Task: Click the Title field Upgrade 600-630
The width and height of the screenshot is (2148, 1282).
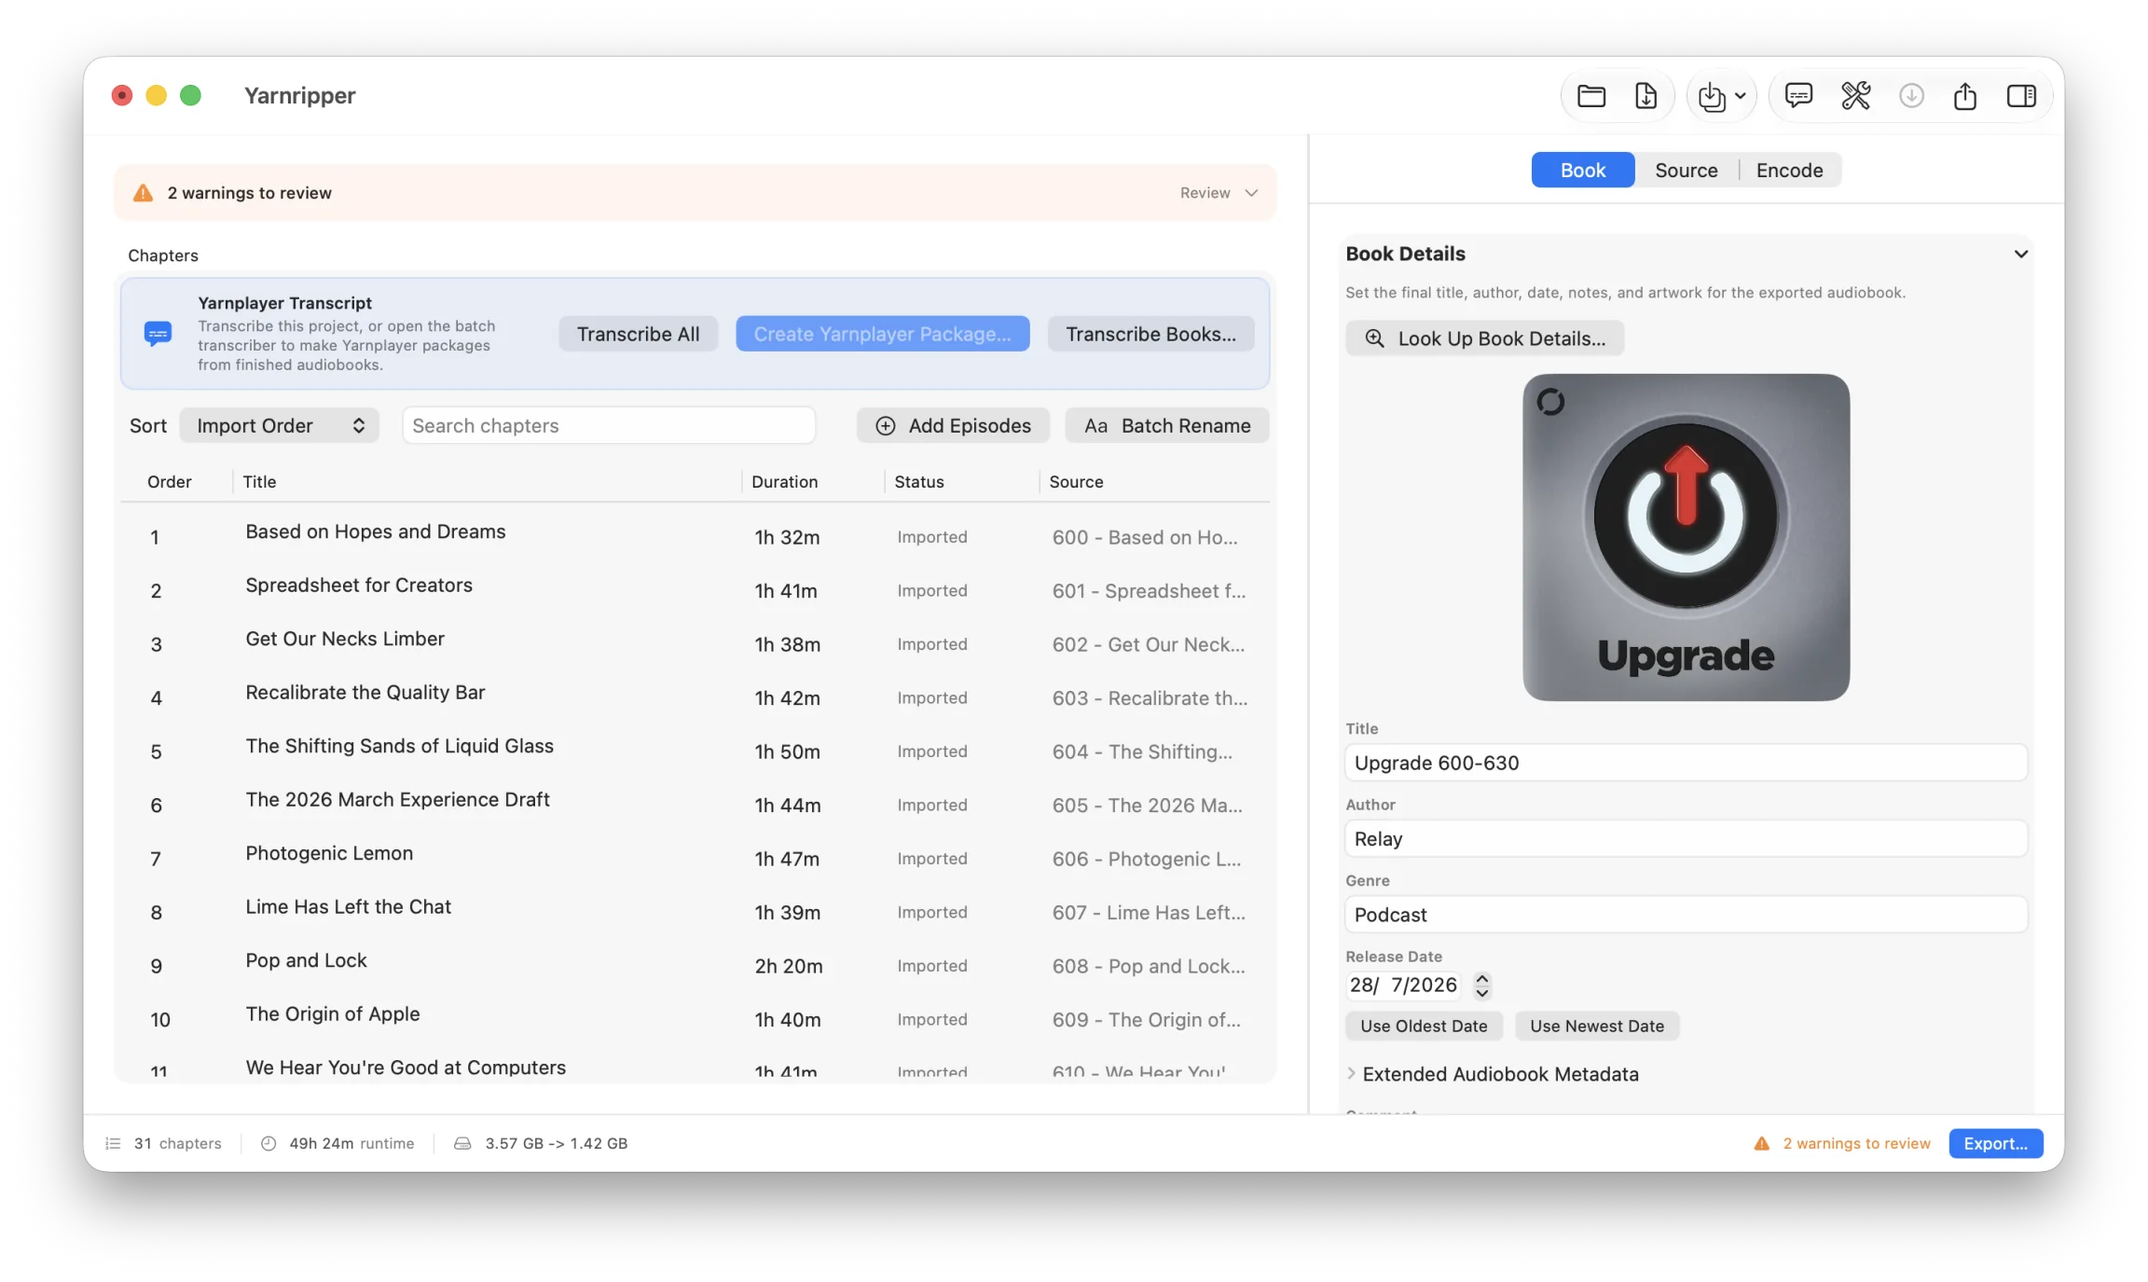Action: pyautogui.click(x=1686, y=763)
